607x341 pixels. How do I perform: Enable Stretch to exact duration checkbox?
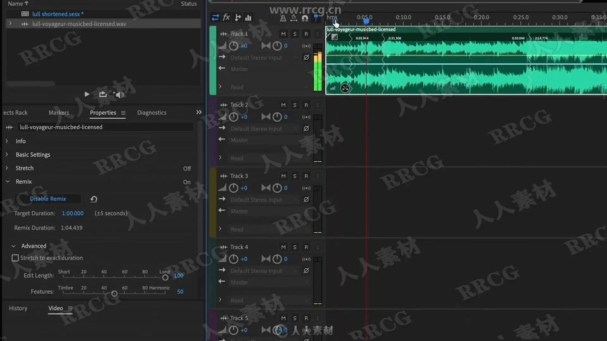click(15, 258)
